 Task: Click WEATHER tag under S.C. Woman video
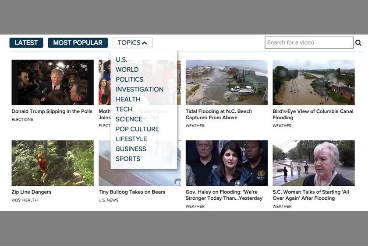coord(282,206)
